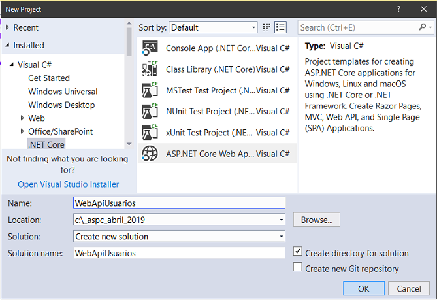Click the Name input field

pos(179,203)
